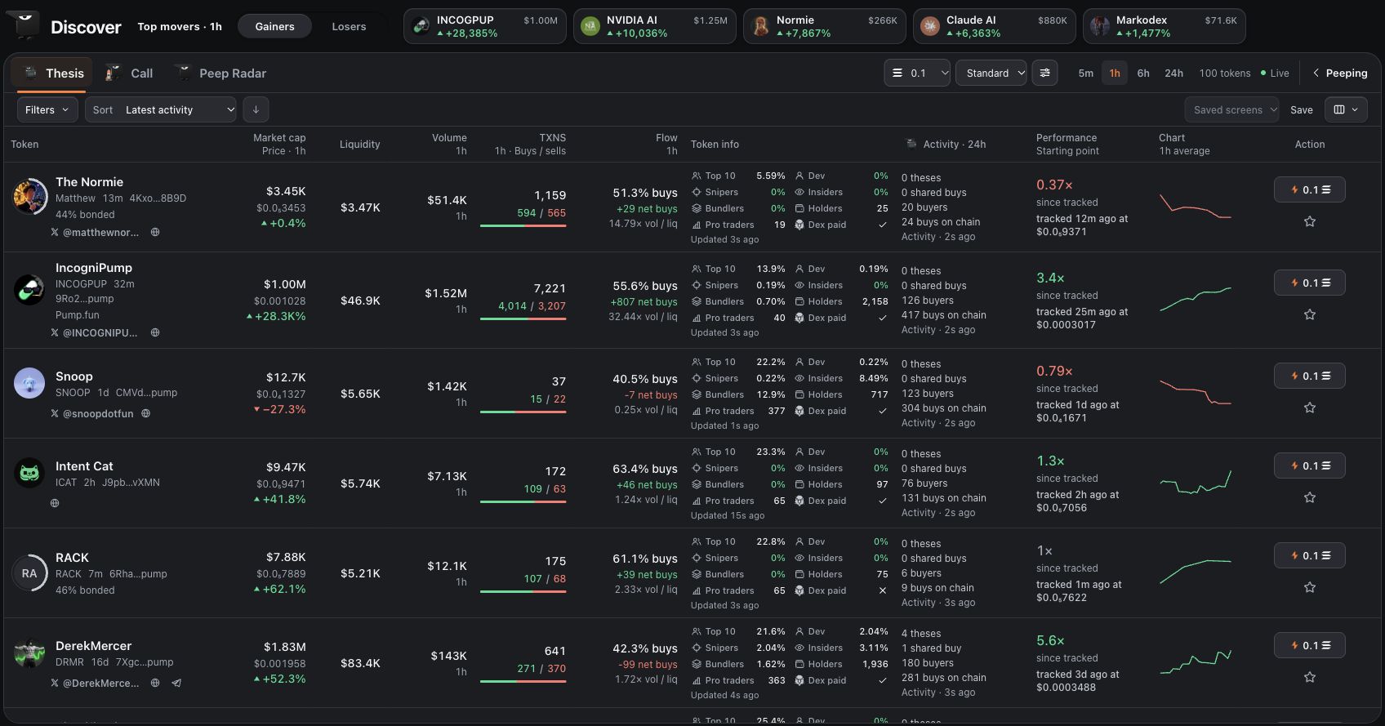Open DerekMercer Telegram icon
Image resolution: width=1385 pixels, height=726 pixels.
point(176,683)
